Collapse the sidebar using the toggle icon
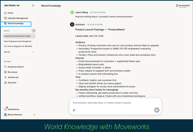The image size is (193, 132). click(x=33, y=5)
